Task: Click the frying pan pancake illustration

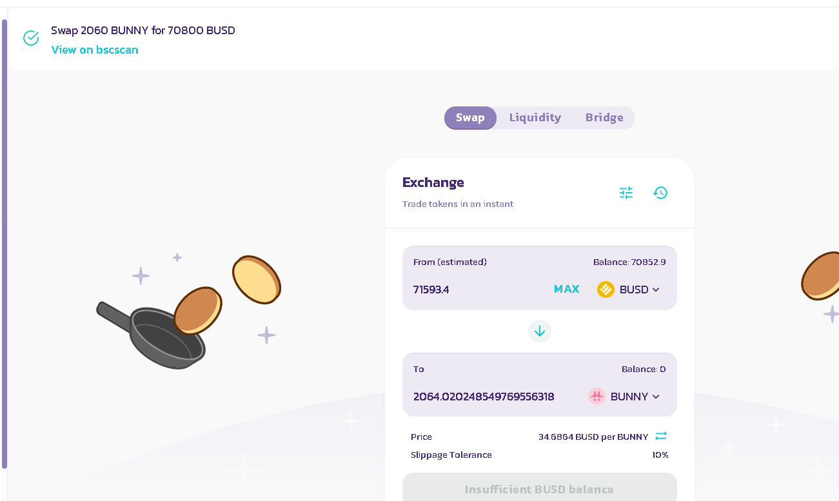Action: (189, 312)
